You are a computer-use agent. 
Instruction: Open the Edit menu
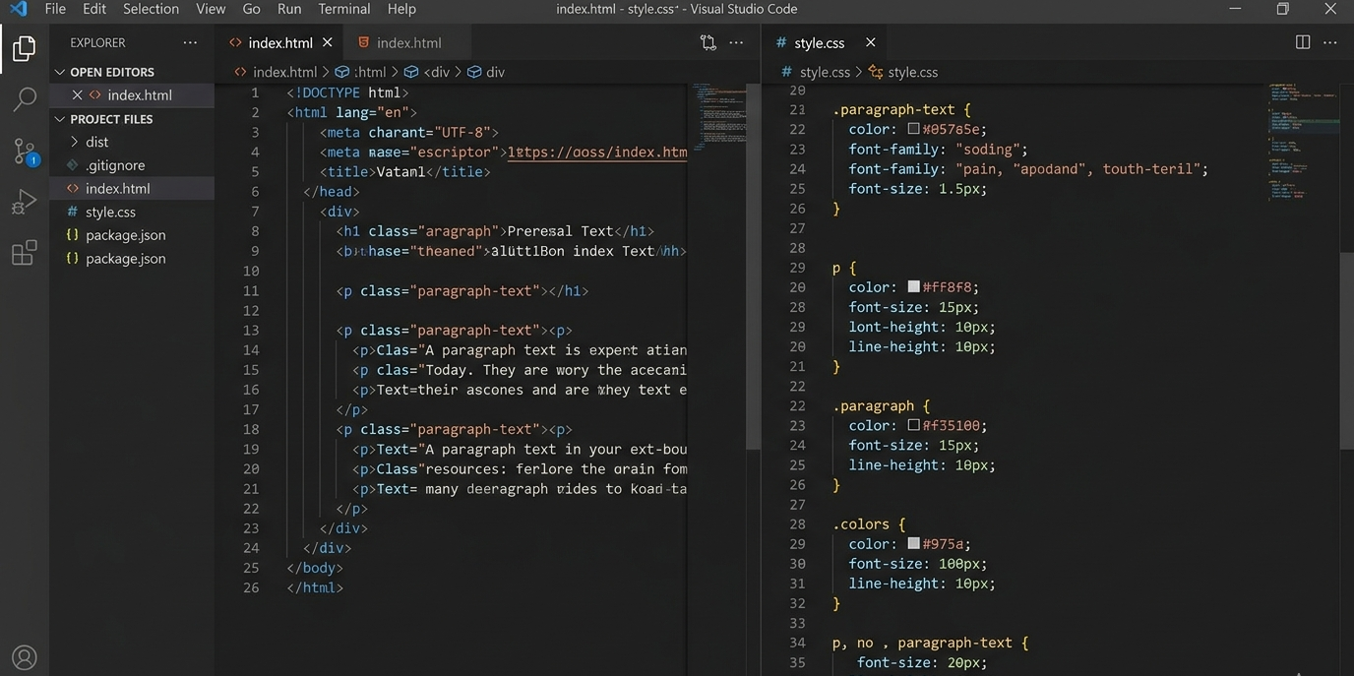[94, 9]
